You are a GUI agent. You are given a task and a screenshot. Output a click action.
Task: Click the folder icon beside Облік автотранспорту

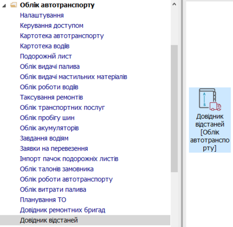[x=13, y=5]
